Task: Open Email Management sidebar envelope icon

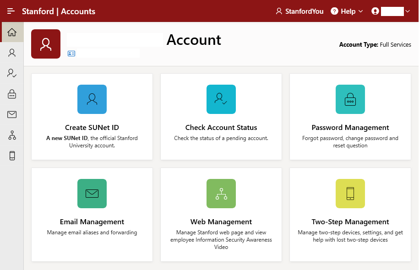Action: pos(12,114)
